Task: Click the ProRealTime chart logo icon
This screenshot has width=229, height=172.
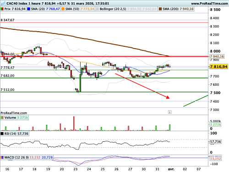Action: click(x=3, y=3)
